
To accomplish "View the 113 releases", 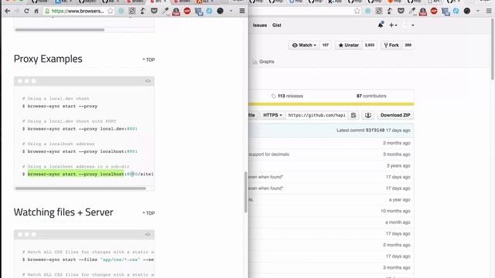I will click(x=287, y=96).
